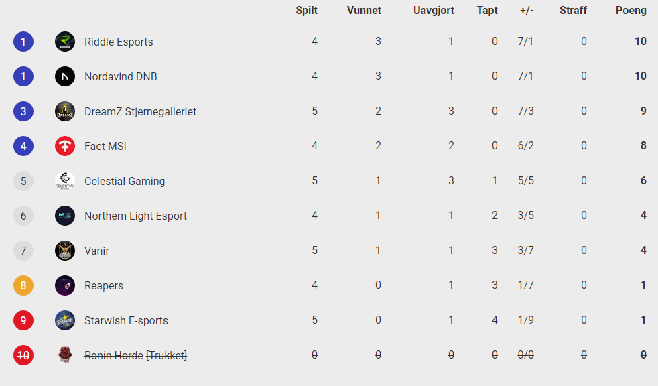
Task: Open the Riddle Esports team link
Action: [x=119, y=42]
